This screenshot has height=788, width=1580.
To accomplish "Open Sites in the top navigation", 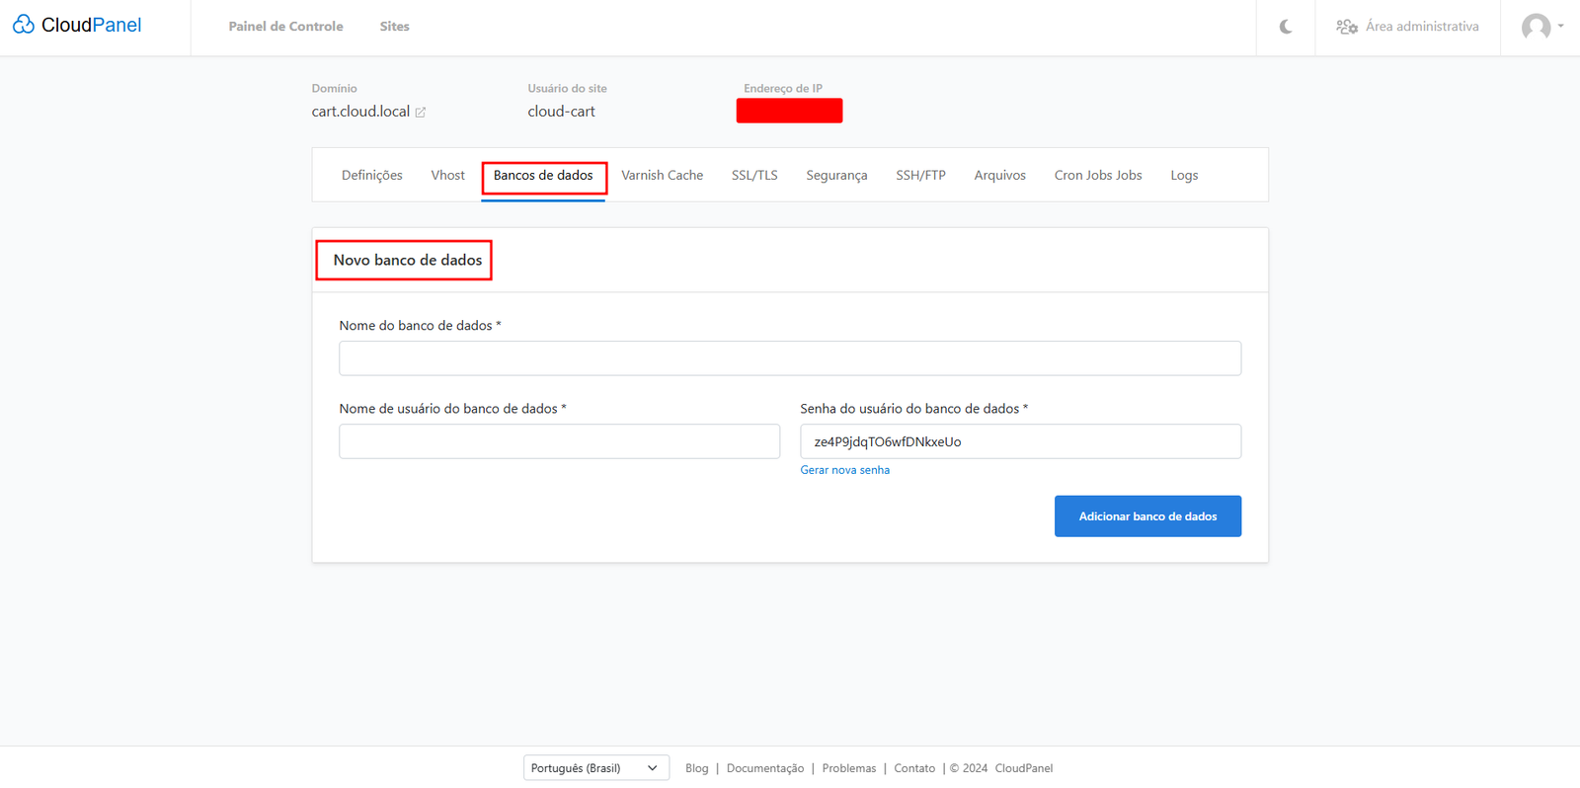I will click(394, 27).
